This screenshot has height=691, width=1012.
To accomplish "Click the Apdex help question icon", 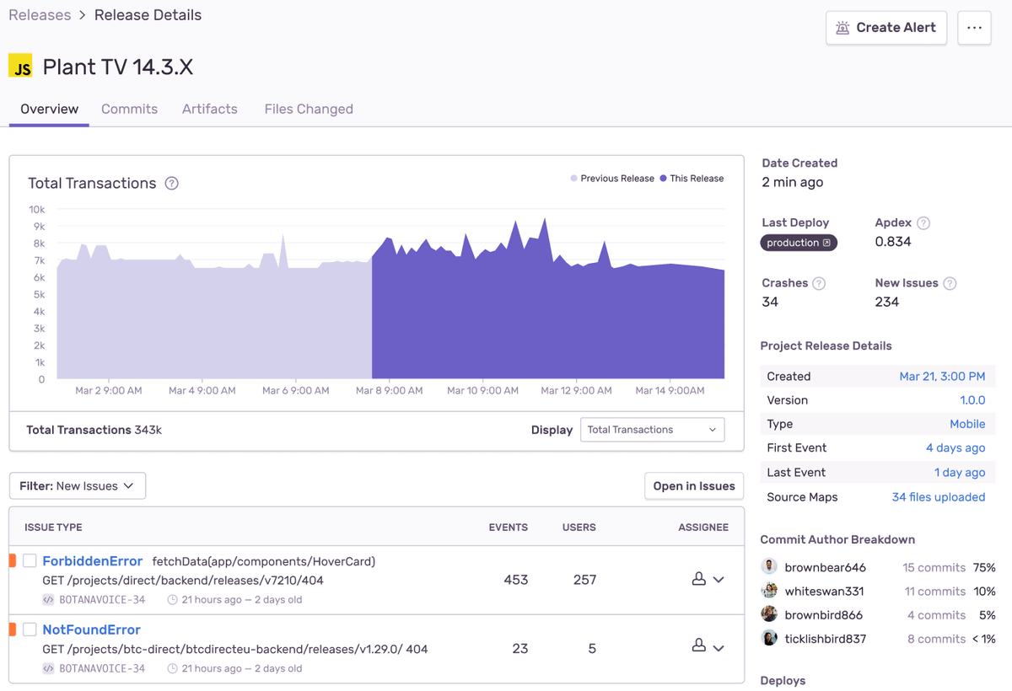I will point(923,223).
